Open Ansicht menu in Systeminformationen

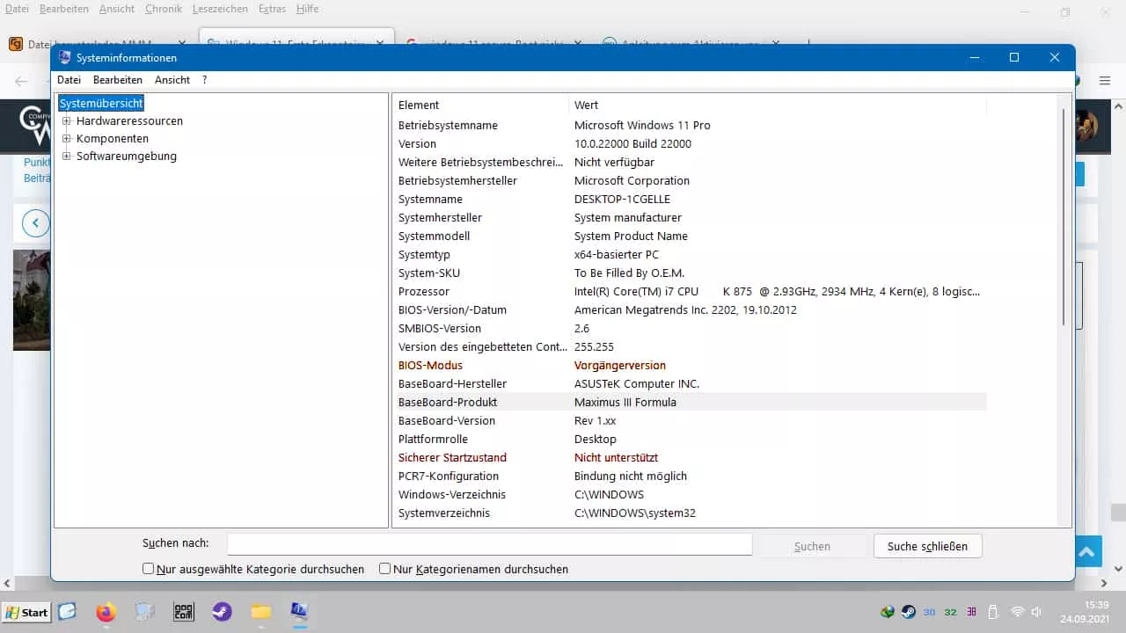tap(172, 80)
